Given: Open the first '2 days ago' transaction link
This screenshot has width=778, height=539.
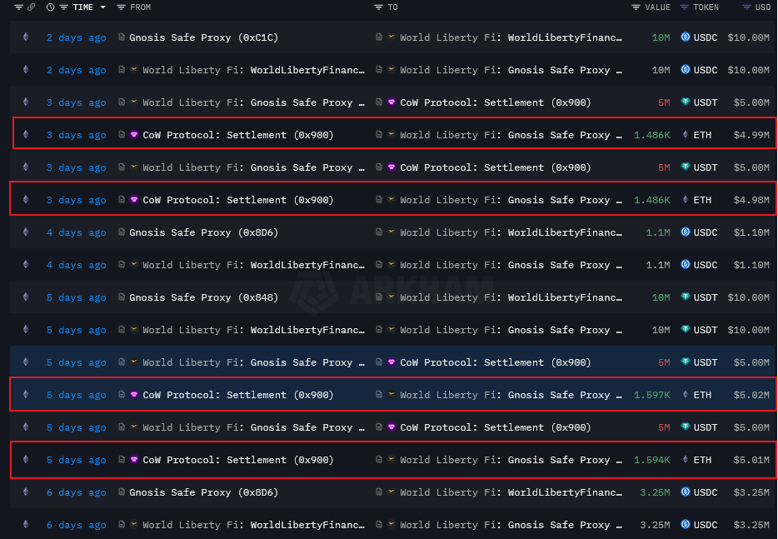Looking at the screenshot, I should point(77,37).
